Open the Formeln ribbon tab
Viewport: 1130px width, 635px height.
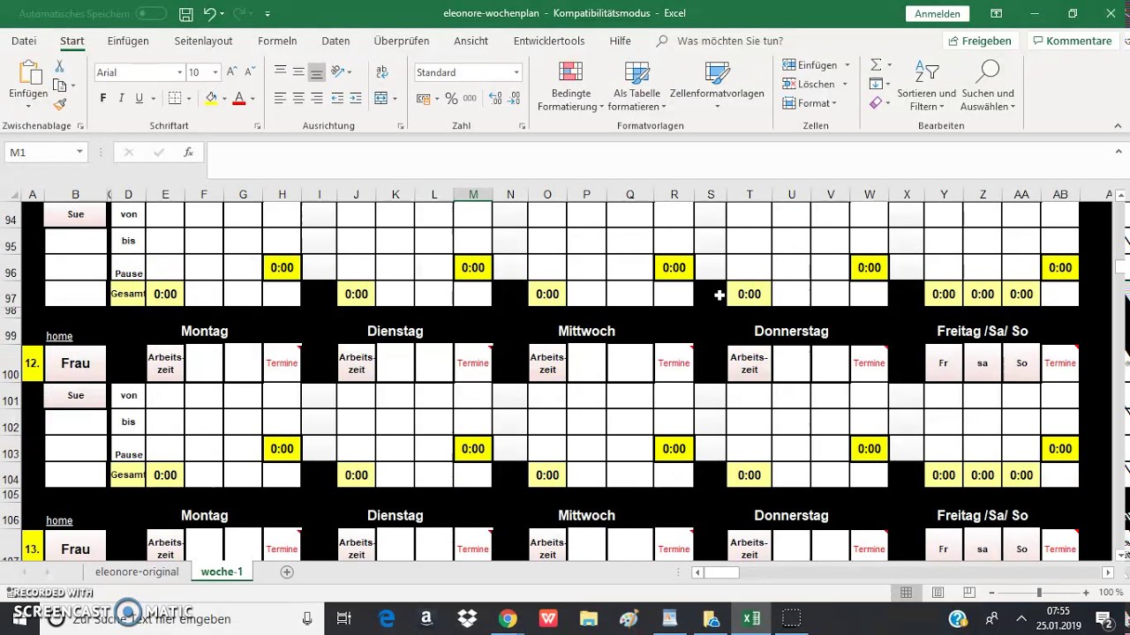[276, 41]
